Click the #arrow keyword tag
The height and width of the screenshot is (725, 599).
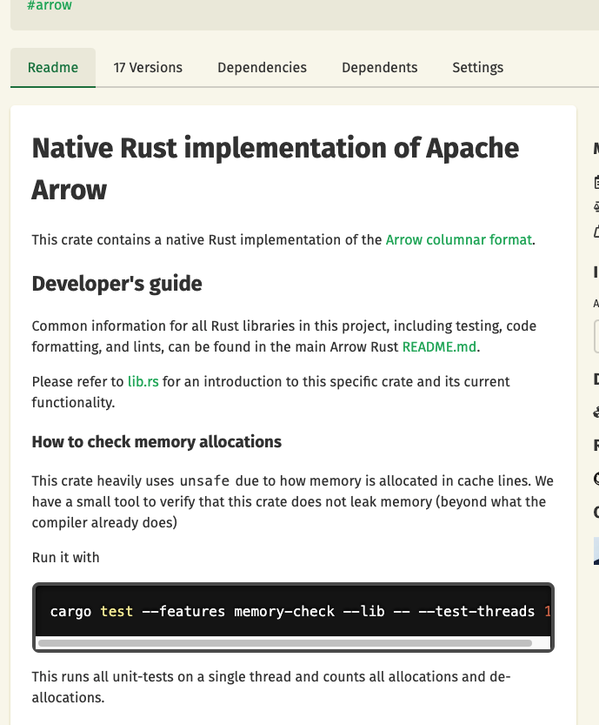pyautogui.click(x=50, y=5)
